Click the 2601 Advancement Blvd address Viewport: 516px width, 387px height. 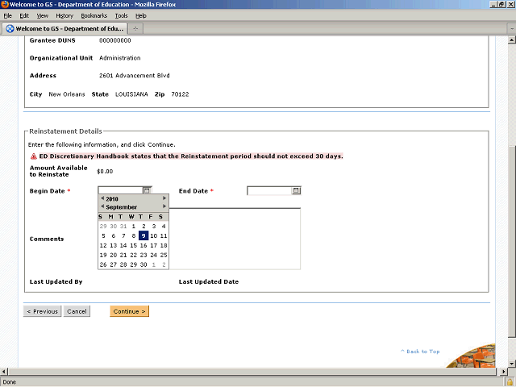point(135,75)
